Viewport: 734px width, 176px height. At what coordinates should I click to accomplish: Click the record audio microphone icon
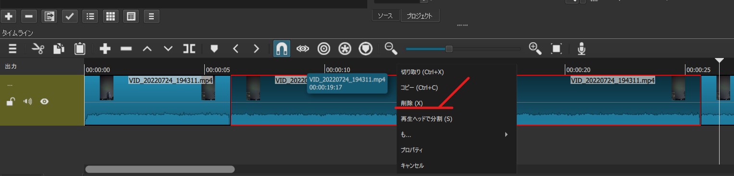coord(582,48)
